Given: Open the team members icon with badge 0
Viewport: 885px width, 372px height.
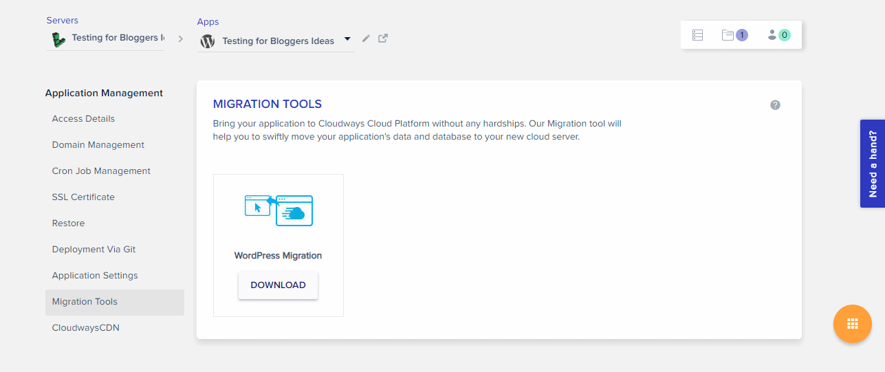Looking at the screenshot, I should click(x=778, y=35).
